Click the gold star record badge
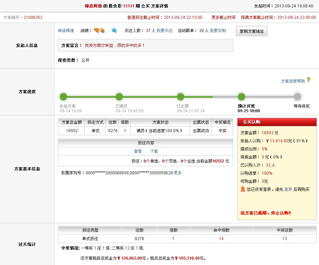This screenshot has height=265, width=319. pos(102,31)
